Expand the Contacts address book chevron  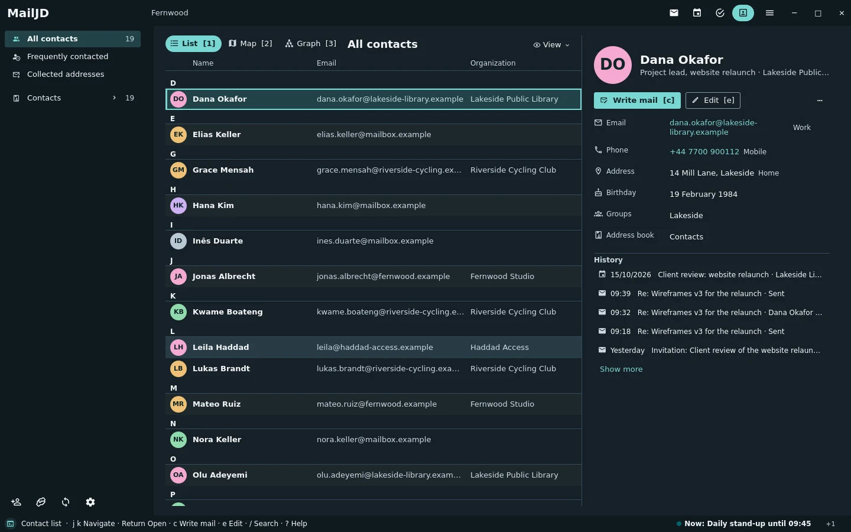click(x=114, y=98)
